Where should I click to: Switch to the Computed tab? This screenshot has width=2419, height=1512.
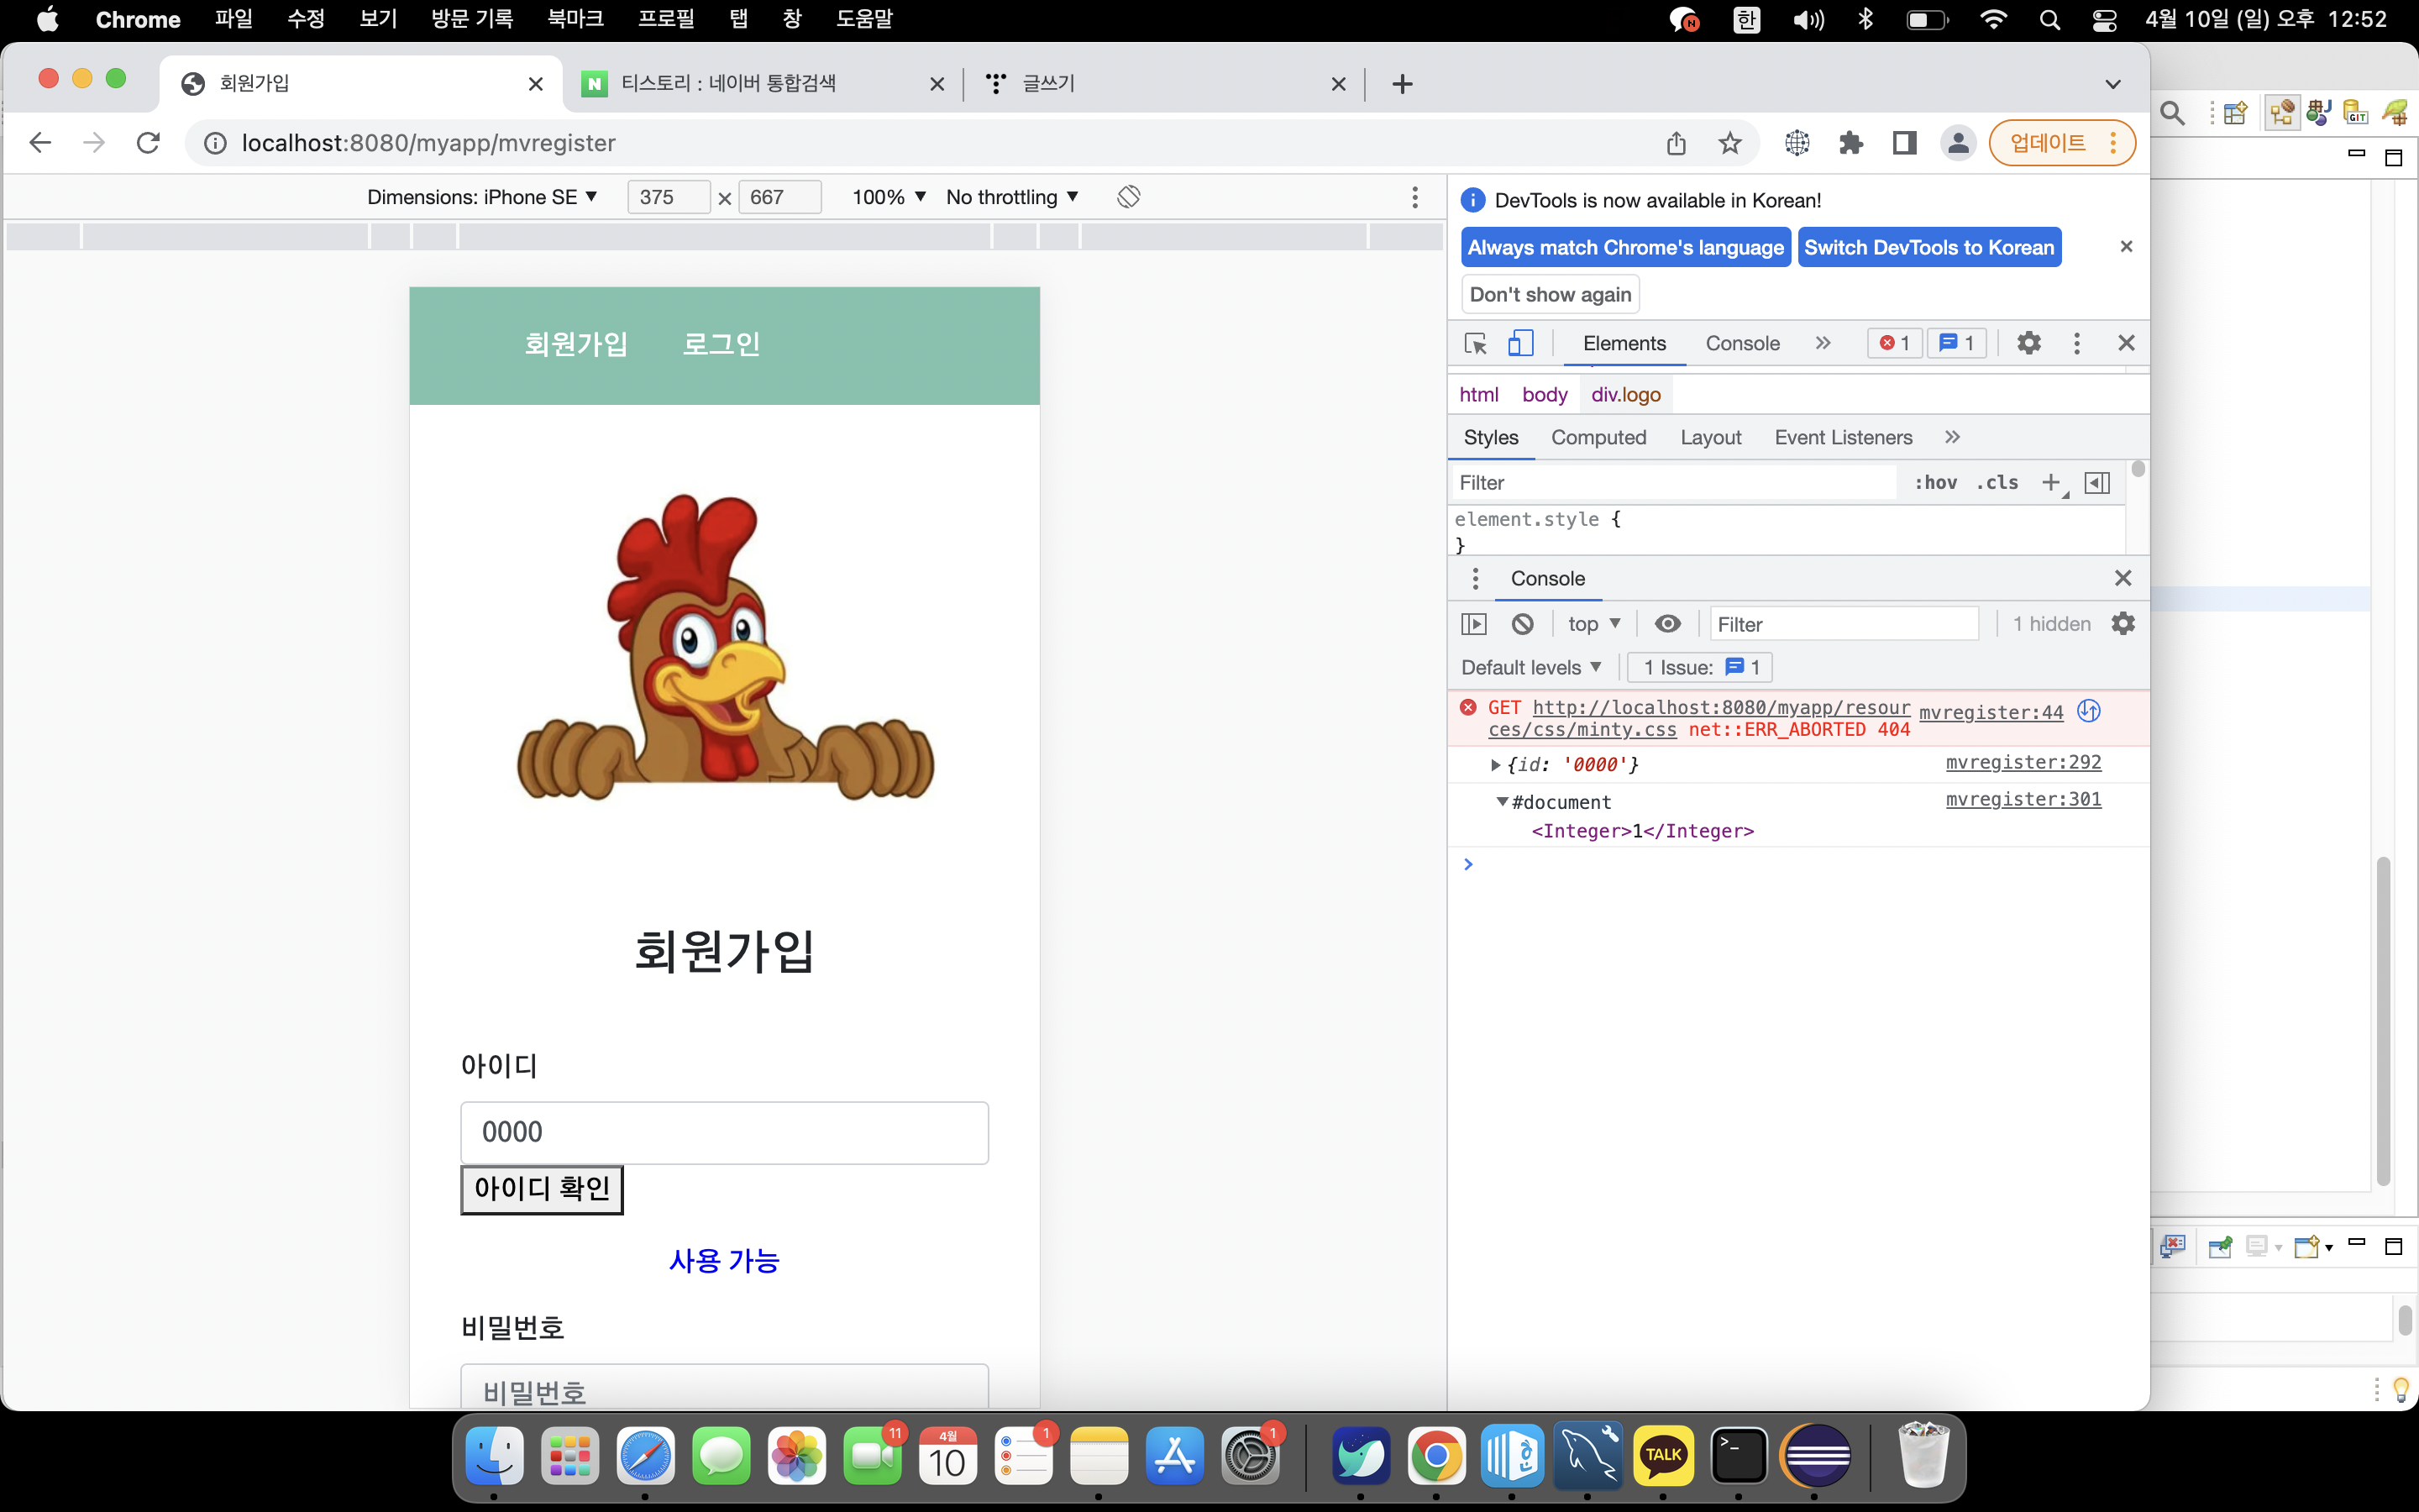(1598, 437)
